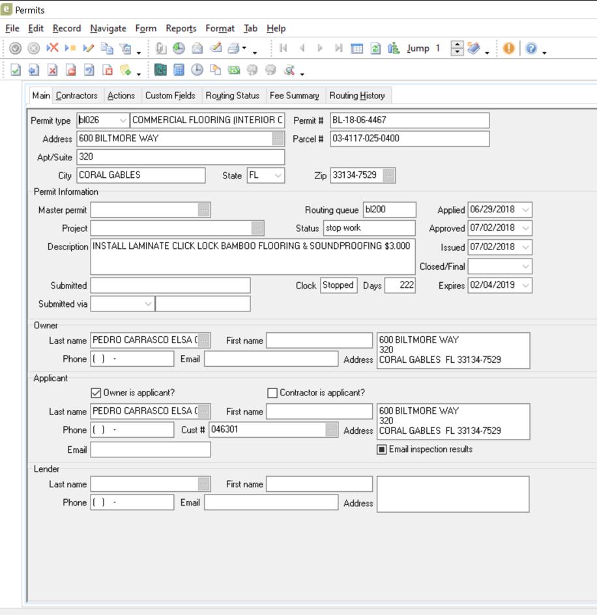Screen dimensions: 597x615
Task: Click the ellipsis button beside Address field
Action: click(x=278, y=139)
